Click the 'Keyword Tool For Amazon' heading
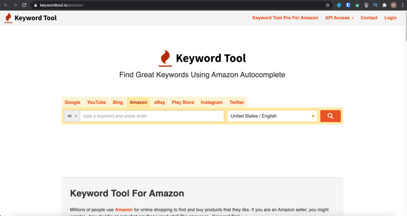 (127, 194)
